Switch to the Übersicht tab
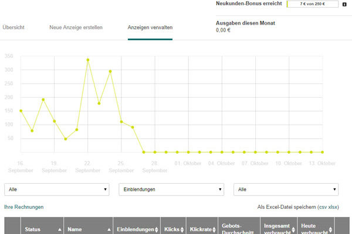 click(13, 27)
